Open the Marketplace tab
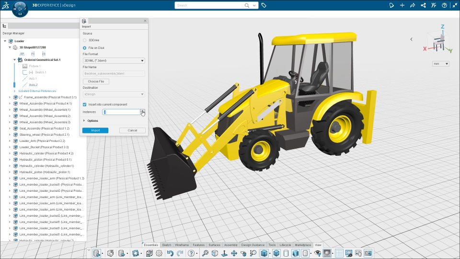The image size is (460, 259). (x=303, y=245)
